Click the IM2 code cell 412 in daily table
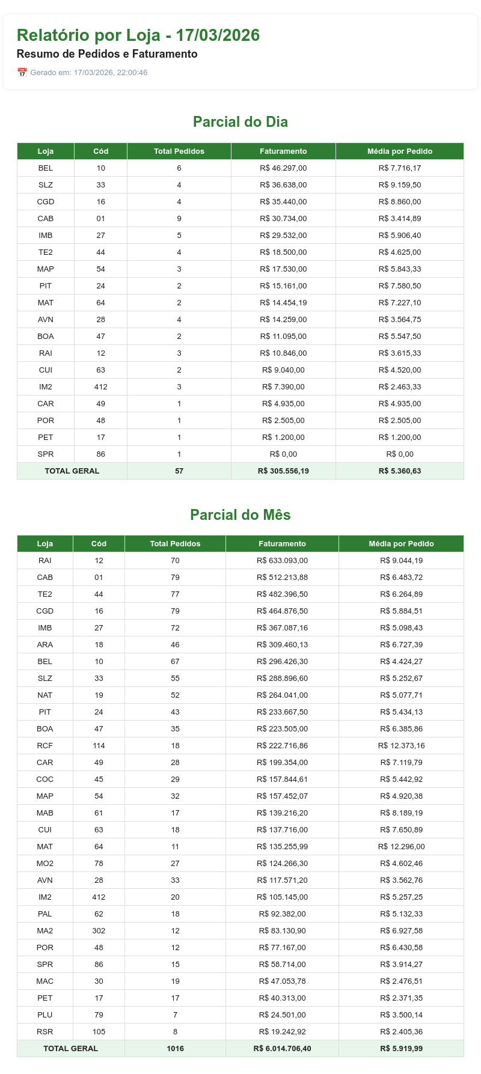 100,387
